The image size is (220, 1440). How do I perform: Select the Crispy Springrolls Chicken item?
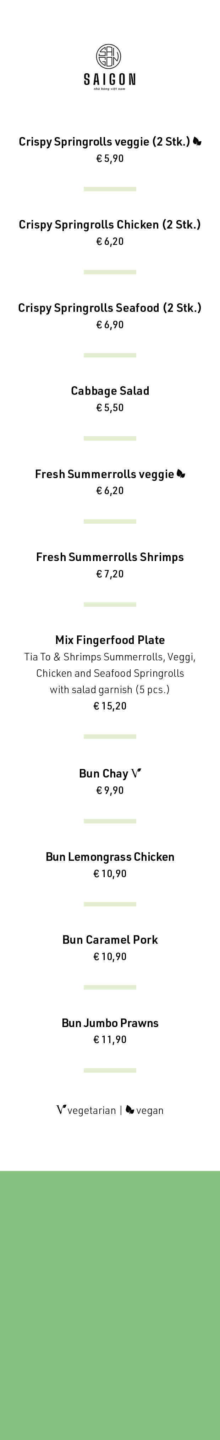coord(110,225)
